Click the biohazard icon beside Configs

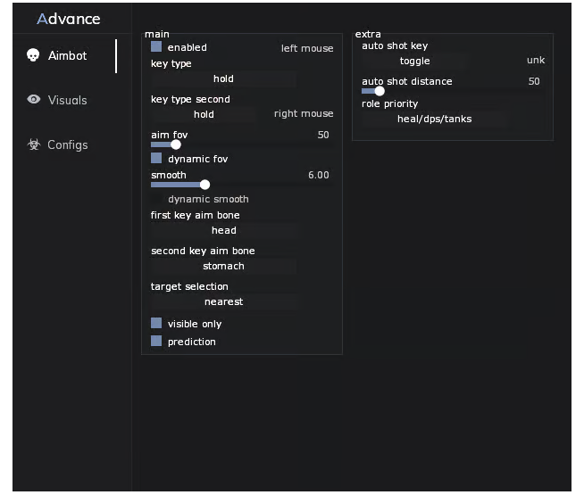pos(34,144)
